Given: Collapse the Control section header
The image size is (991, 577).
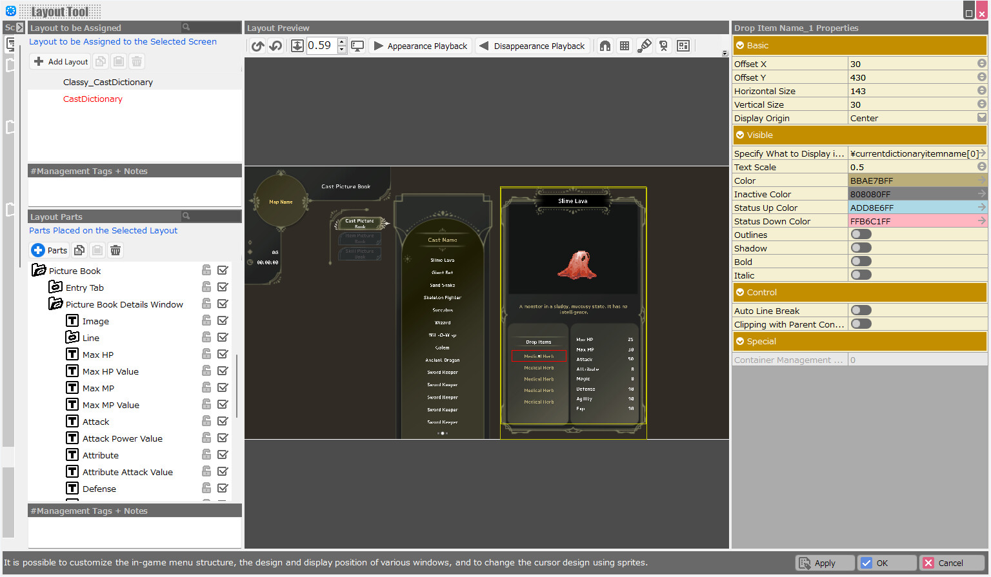Looking at the screenshot, I should 739,292.
